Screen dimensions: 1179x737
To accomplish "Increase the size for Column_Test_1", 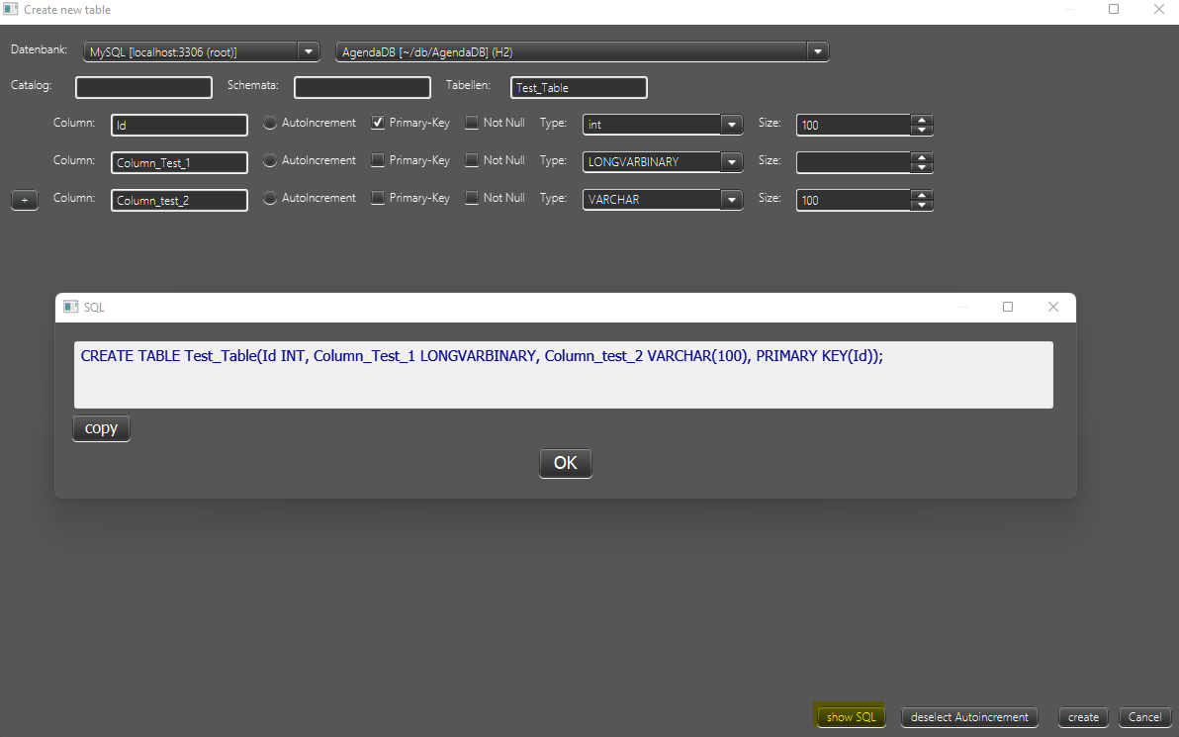I will pos(922,157).
